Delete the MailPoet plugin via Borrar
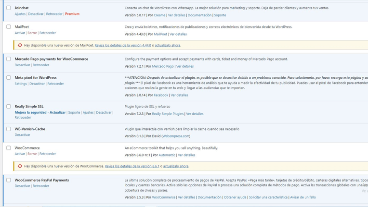The width and height of the screenshot is (368, 207). pos(32,33)
